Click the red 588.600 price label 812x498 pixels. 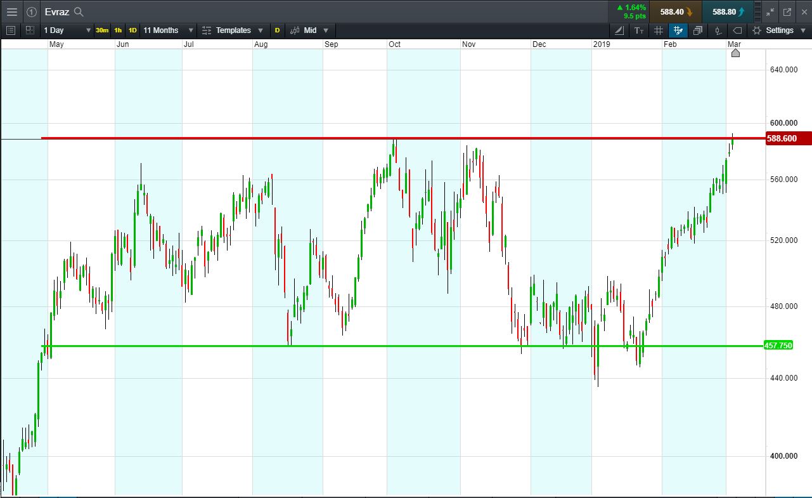click(788, 138)
